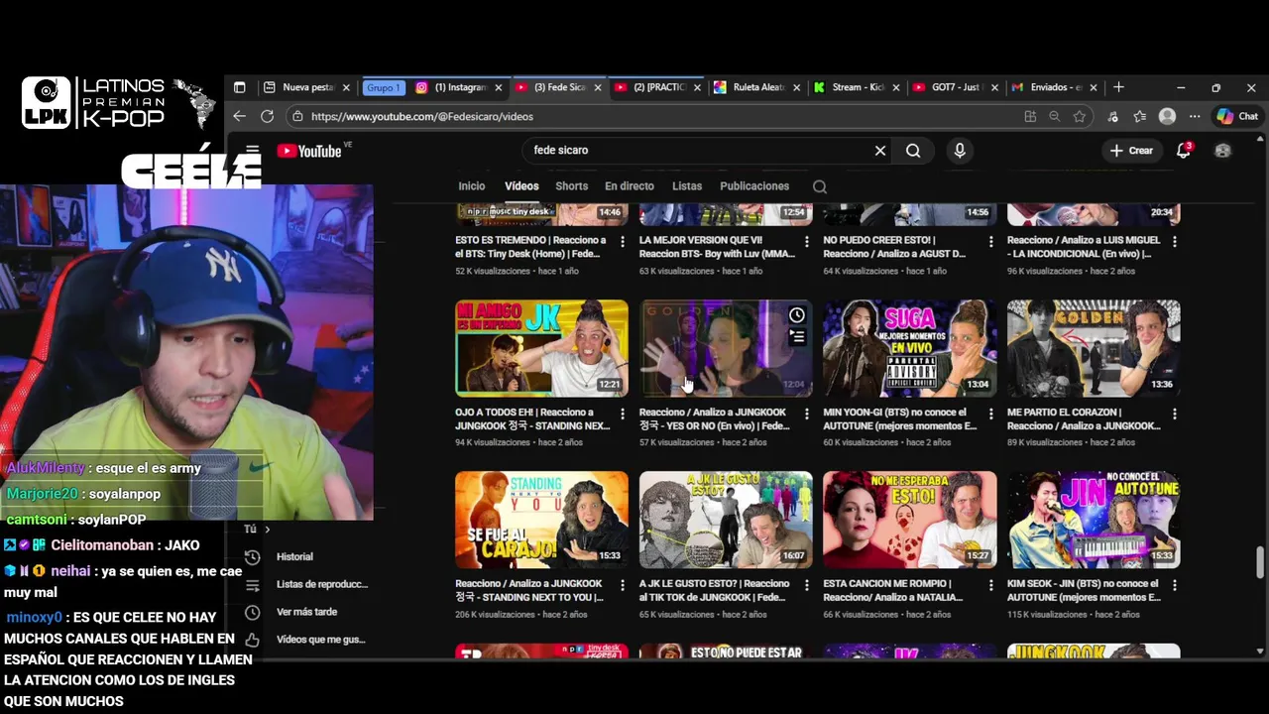This screenshot has width=1269, height=714.
Task: Open Edge settings and more menu
Action: coord(1195,116)
